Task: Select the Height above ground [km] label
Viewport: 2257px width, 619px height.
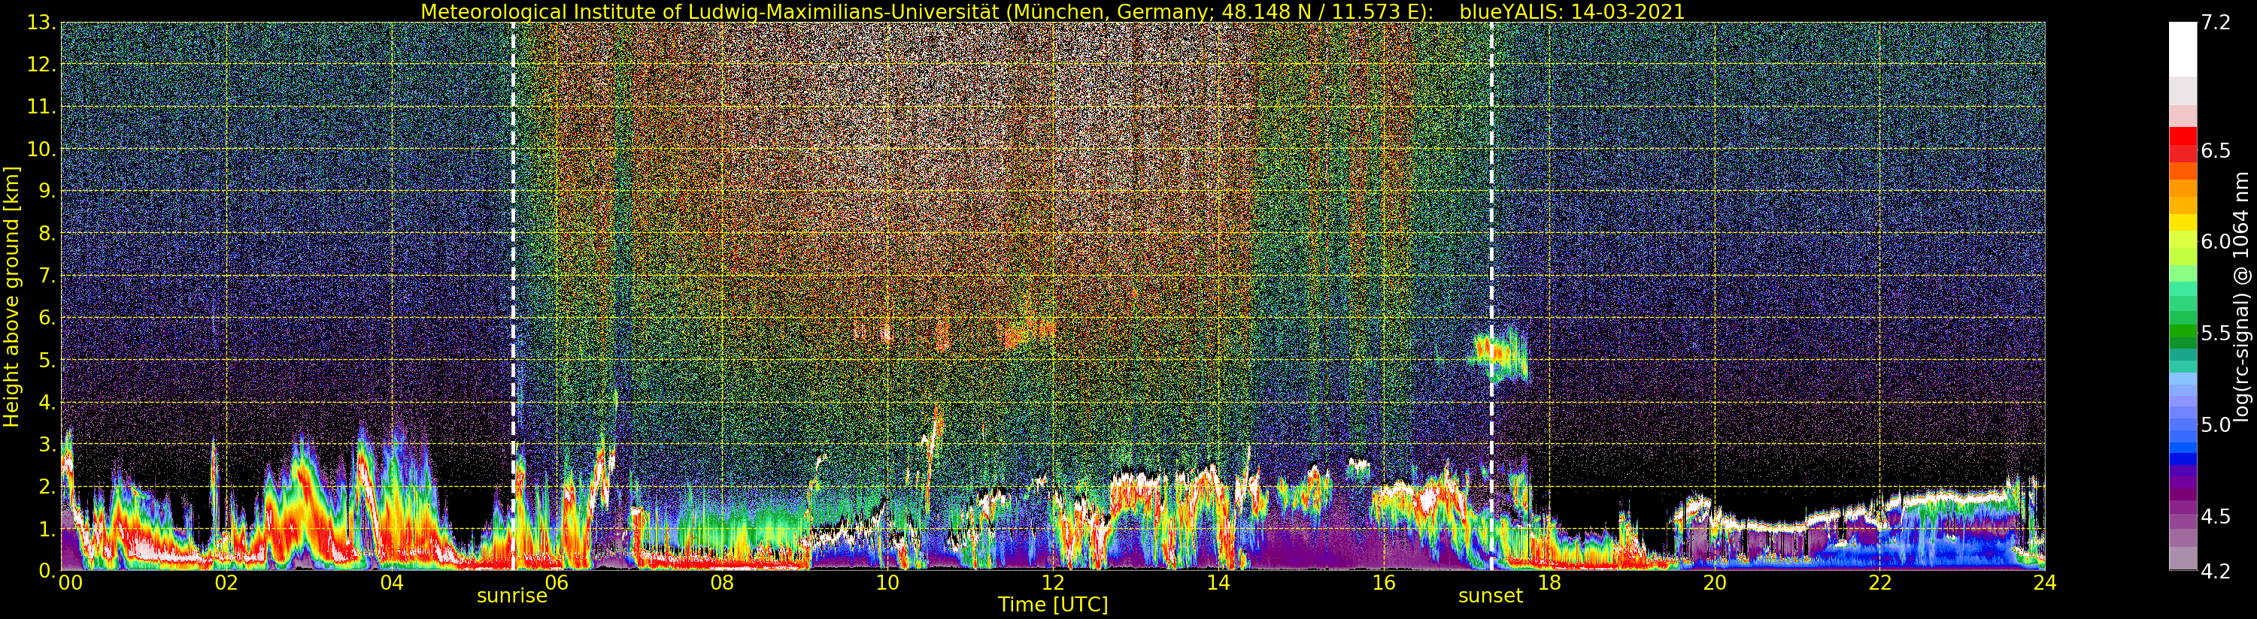Action: (11, 296)
